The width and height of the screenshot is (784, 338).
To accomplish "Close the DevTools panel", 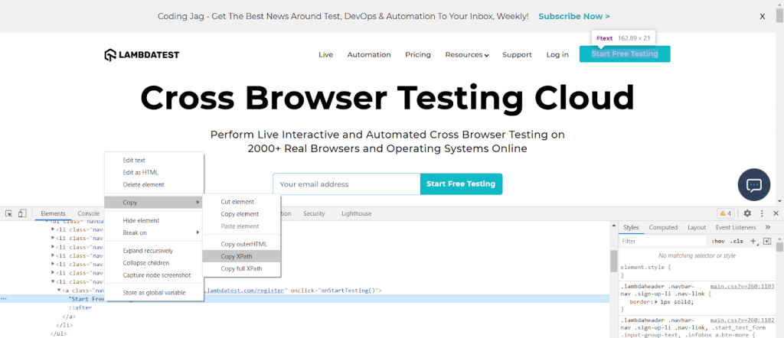I will click(x=776, y=213).
